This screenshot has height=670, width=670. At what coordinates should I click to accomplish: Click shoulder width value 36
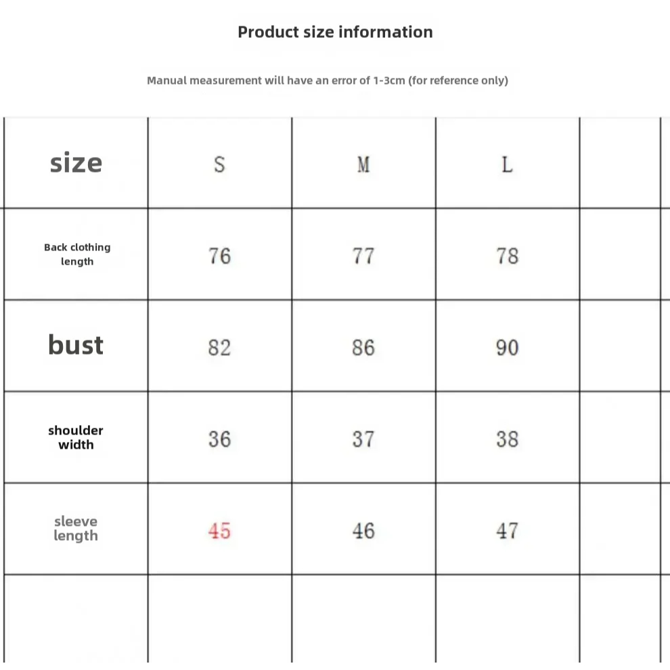click(x=219, y=439)
